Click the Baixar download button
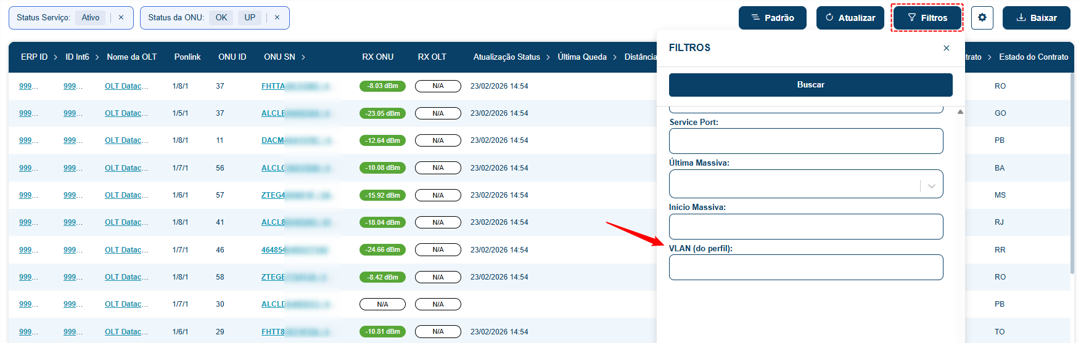Screen dimensions: 1081x343 [x=1037, y=18]
